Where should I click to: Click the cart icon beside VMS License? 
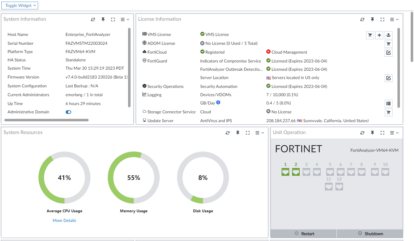pyautogui.click(x=370, y=35)
